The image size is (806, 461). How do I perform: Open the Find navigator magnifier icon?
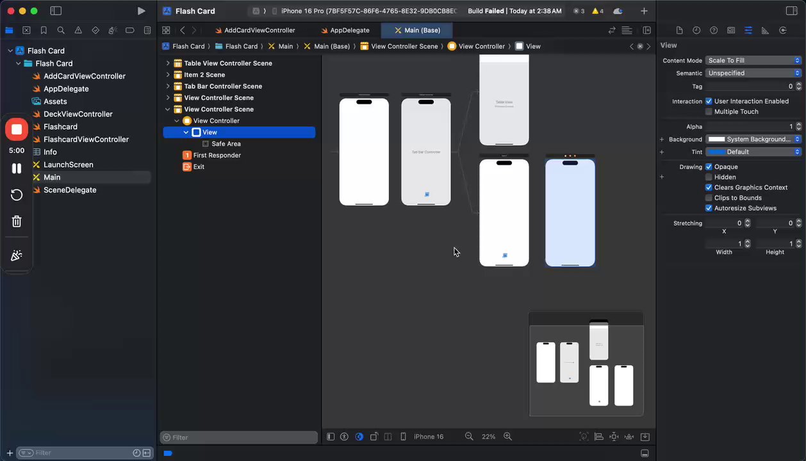coord(61,30)
